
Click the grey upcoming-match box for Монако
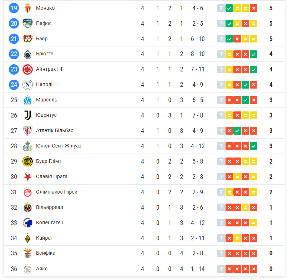(221, 8)
